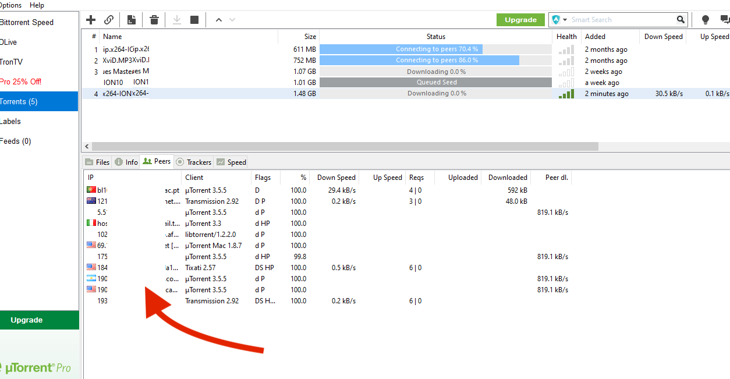Open the Help menu
The image size is (730, 379).
[37, 5]
